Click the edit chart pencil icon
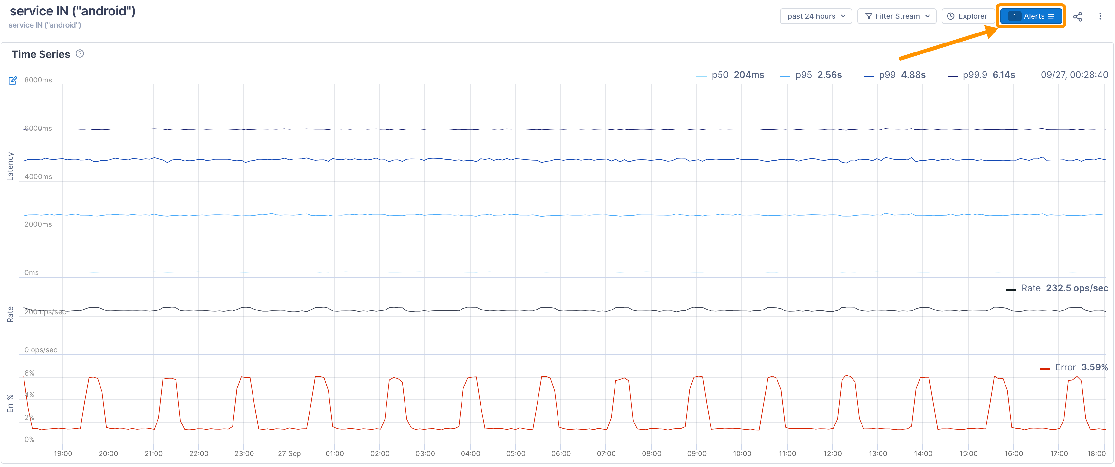1115x467 pixels. (x=13, y=81)
